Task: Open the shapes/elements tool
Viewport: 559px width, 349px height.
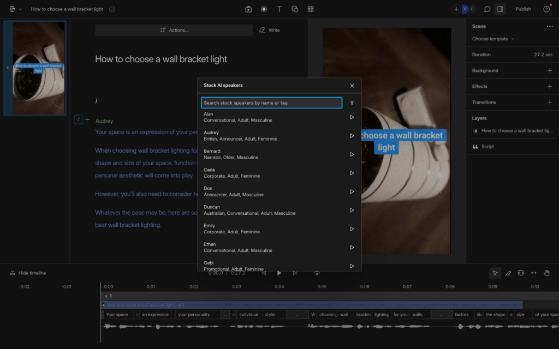Action: pyautogui.click(x=294, y=9)
